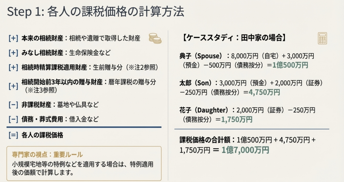This screenshot has height=182, width=344.
Task: Select the 花子 (Daughter) label
Action: click(205, 110)
